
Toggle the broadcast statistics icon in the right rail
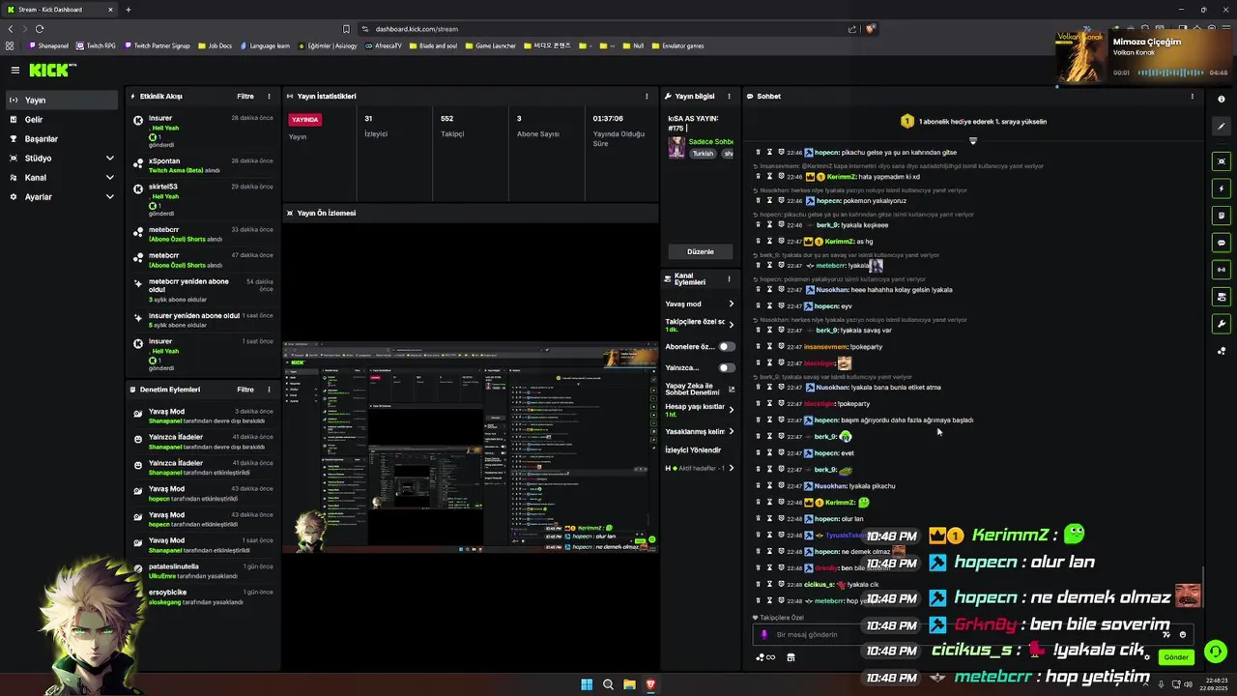click(x=1222, y=270)
